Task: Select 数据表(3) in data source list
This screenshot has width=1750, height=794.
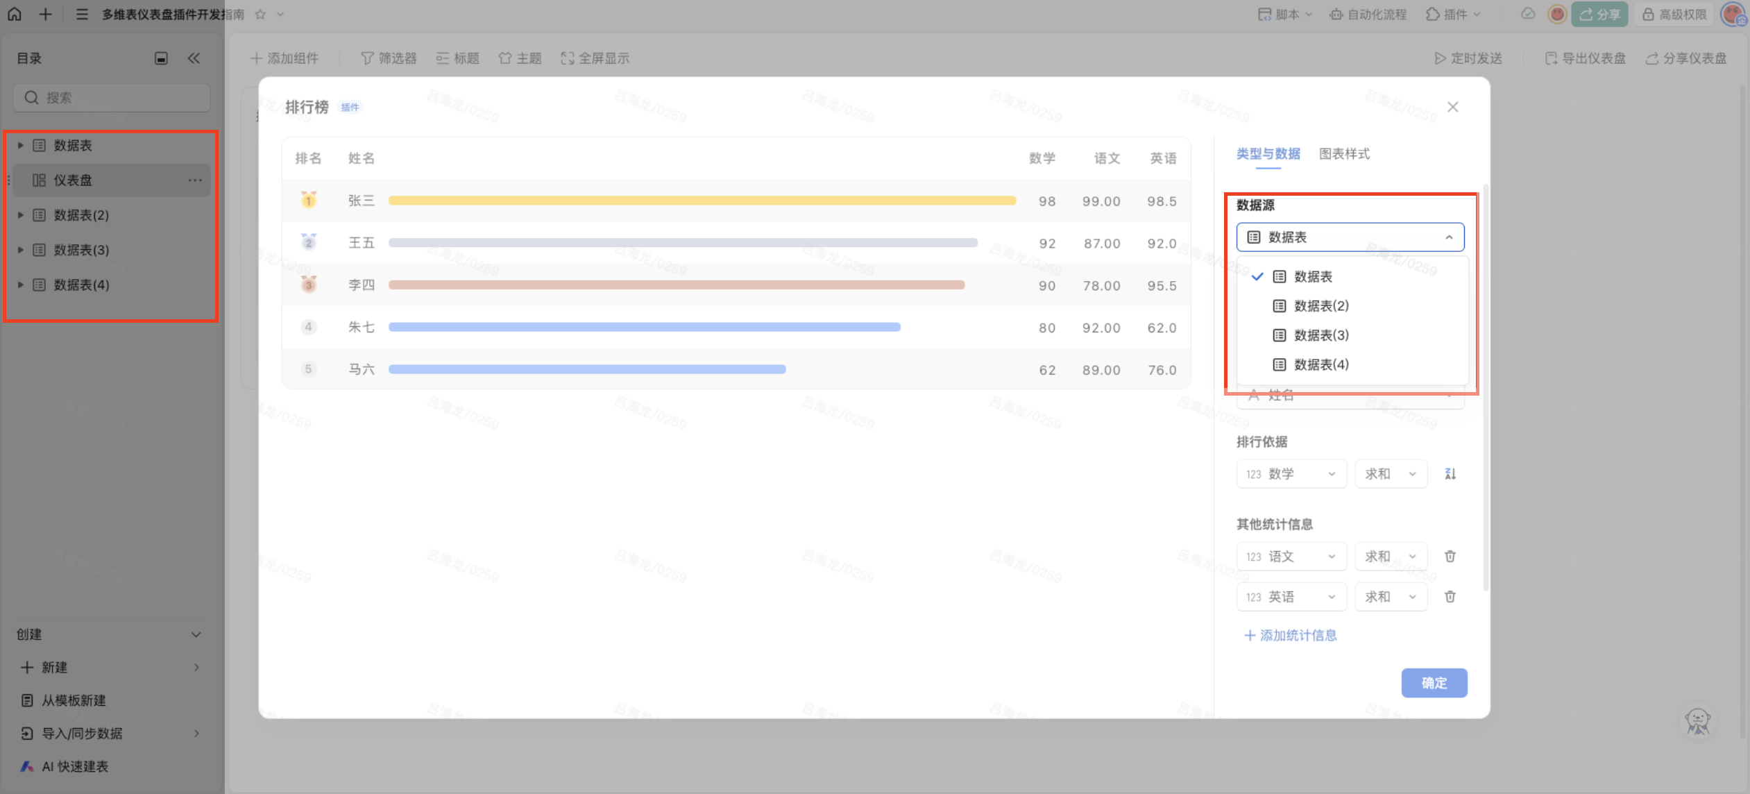Action: pos(1320,335)
